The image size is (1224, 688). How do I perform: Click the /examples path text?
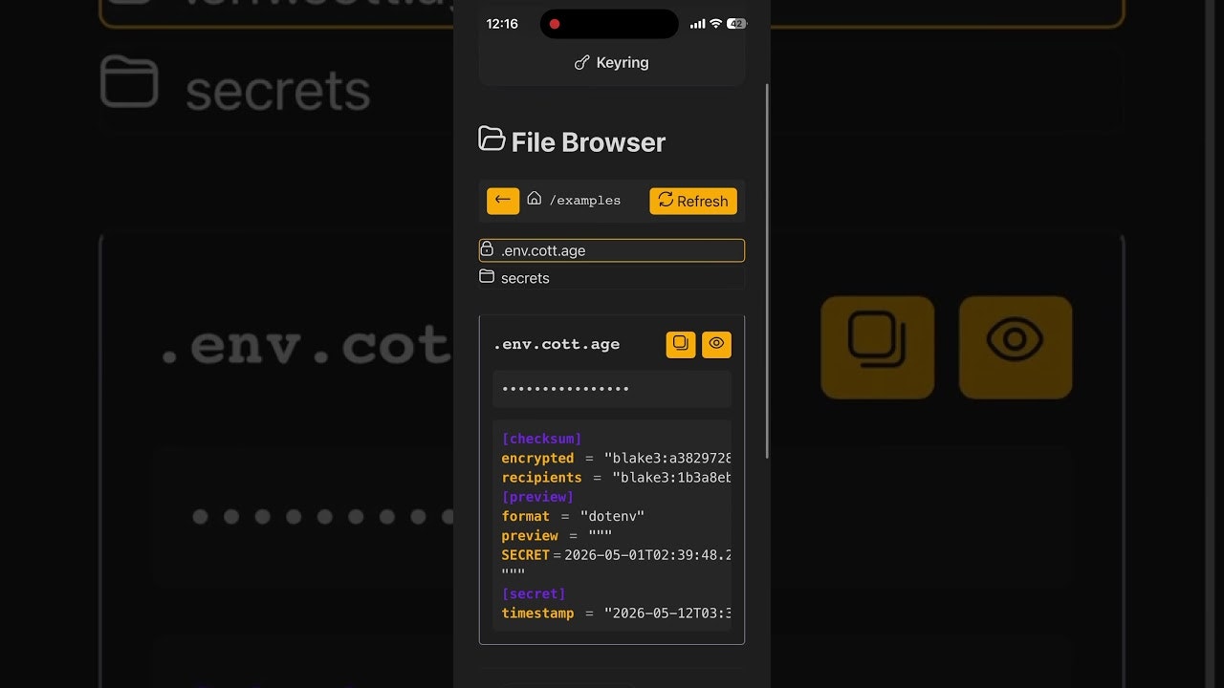click(585, 201)
